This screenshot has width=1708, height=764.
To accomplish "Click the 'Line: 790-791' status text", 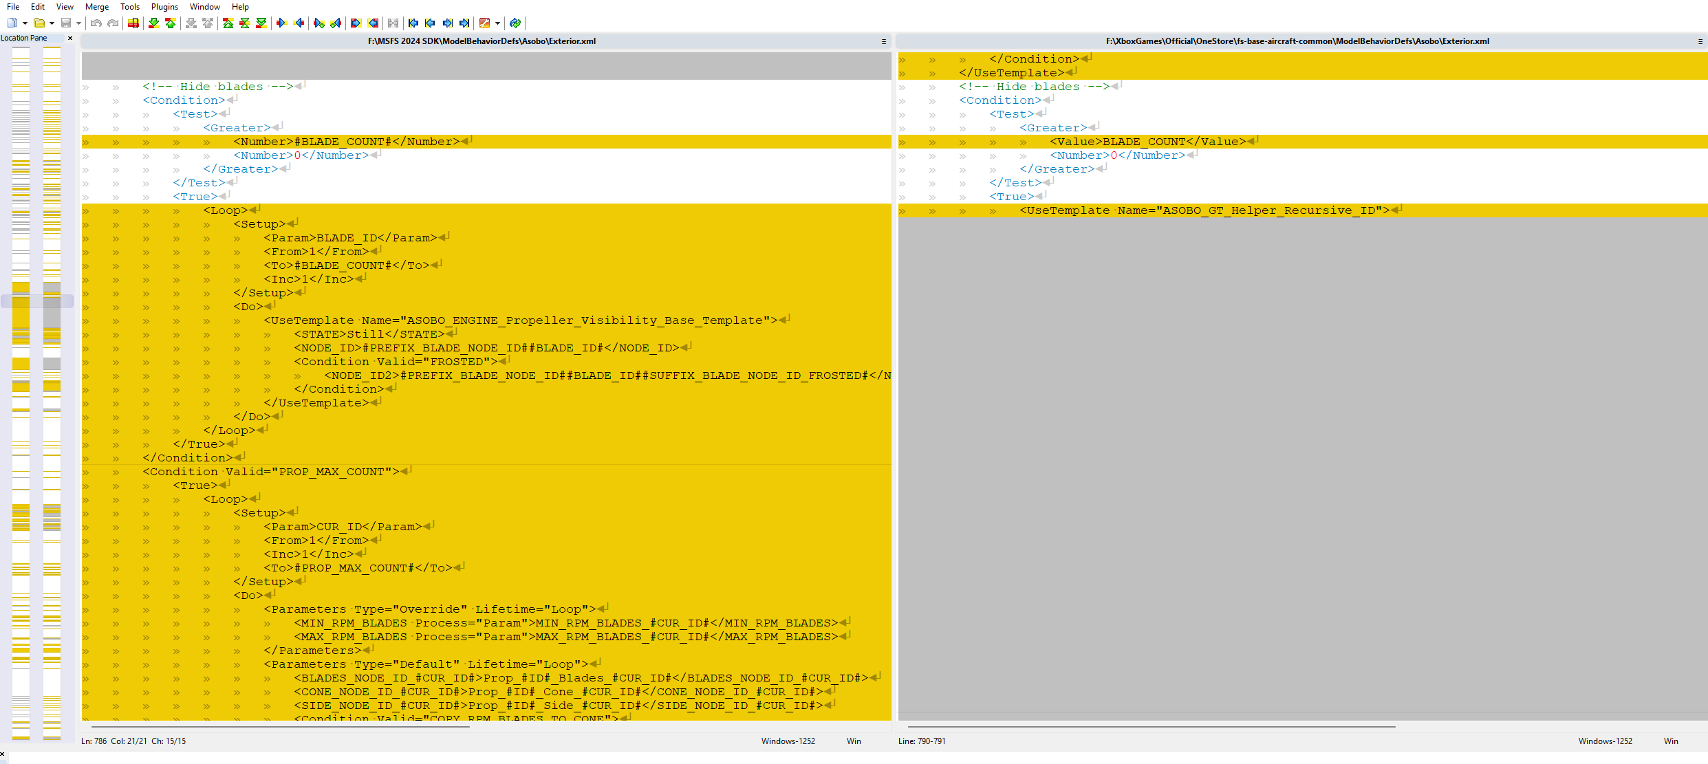I will point(922,741).
